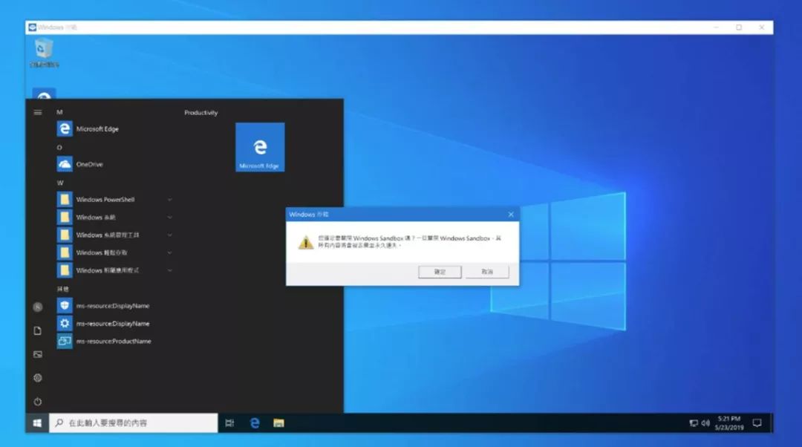Image resolution: width=802 pixels, height=447 pixels.
Task: Click the Windows Start button
Action: point(37,423)
